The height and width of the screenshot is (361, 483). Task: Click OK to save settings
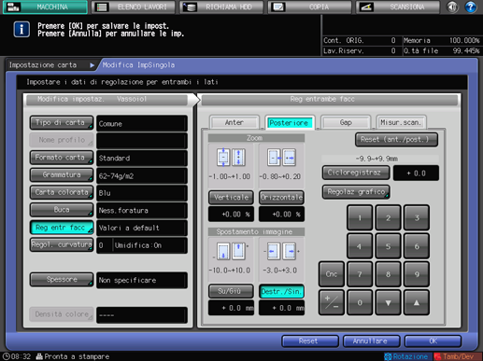(433, 341)
